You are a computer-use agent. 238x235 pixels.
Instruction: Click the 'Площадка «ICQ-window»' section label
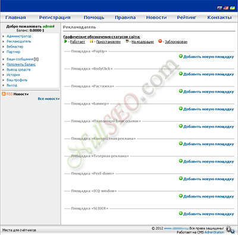tap(94, 190)
